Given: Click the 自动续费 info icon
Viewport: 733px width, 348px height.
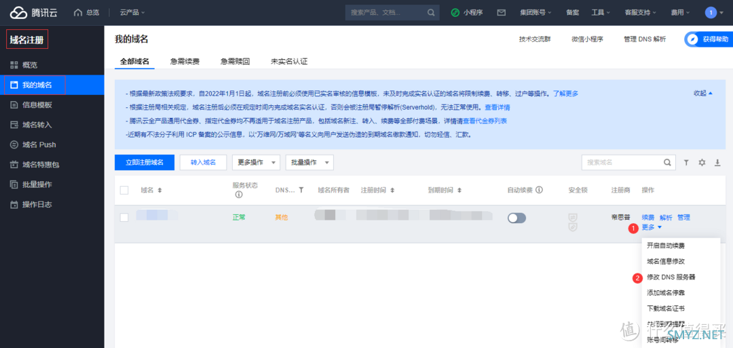Looking at the screenshot, I should point(540,190).
